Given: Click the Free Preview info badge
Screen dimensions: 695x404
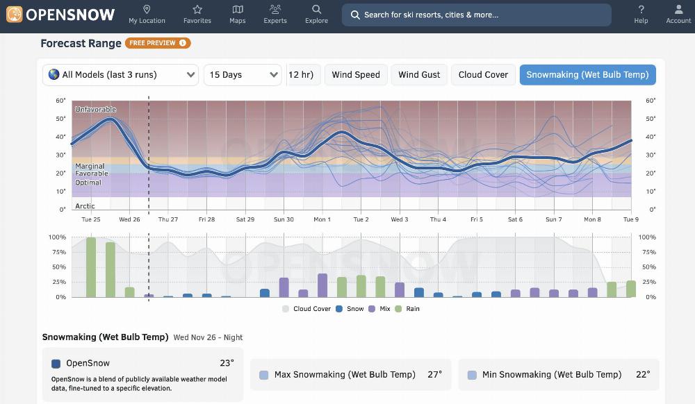Looking at the screenshot, I should [158, 43].
